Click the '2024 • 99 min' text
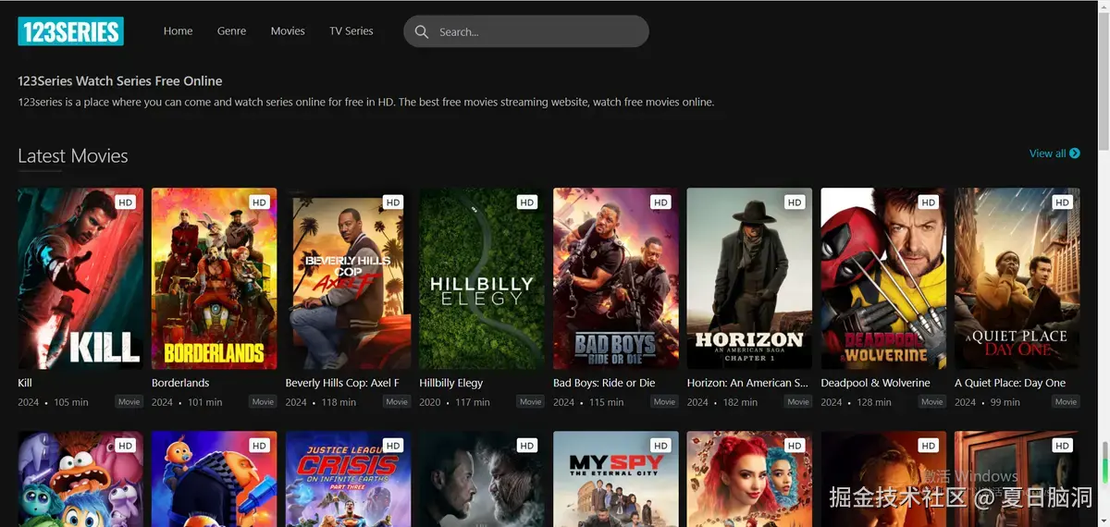 (x=987, y=402)
